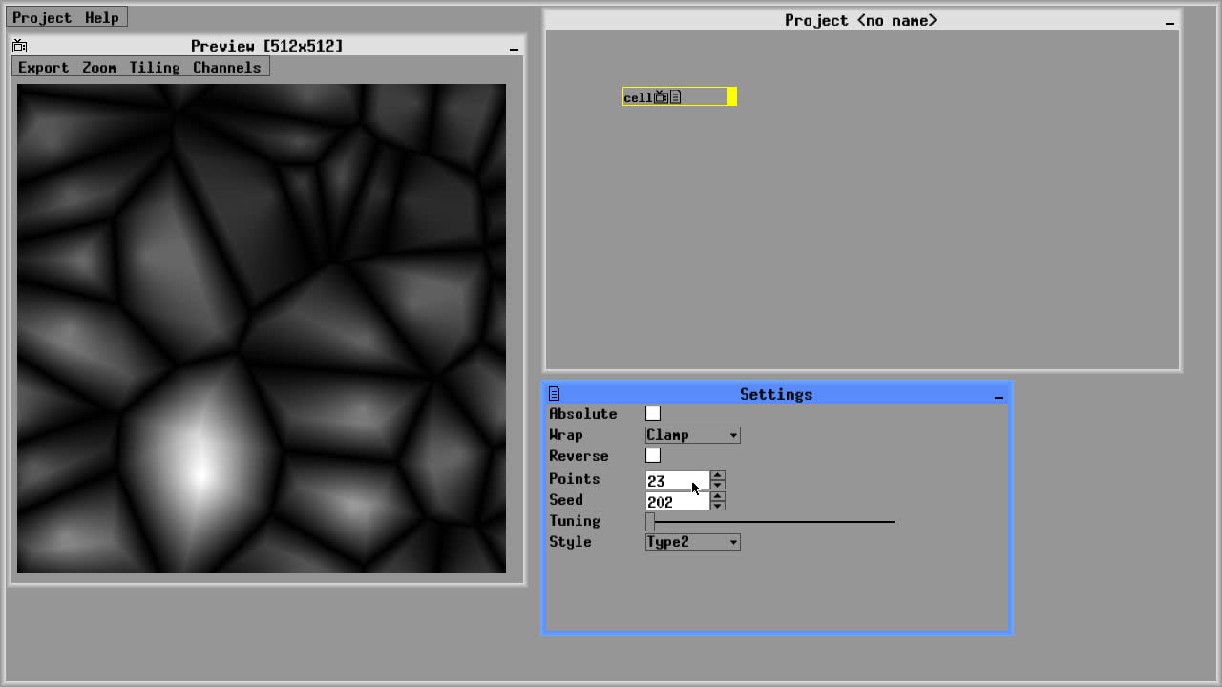Open the Project menu
Viewport: 1222px width, 687px height.
(42, 18)
